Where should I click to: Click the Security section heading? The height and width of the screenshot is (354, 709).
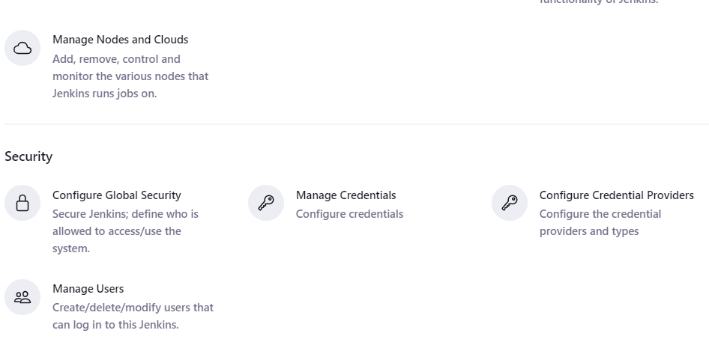click(28, 156)
